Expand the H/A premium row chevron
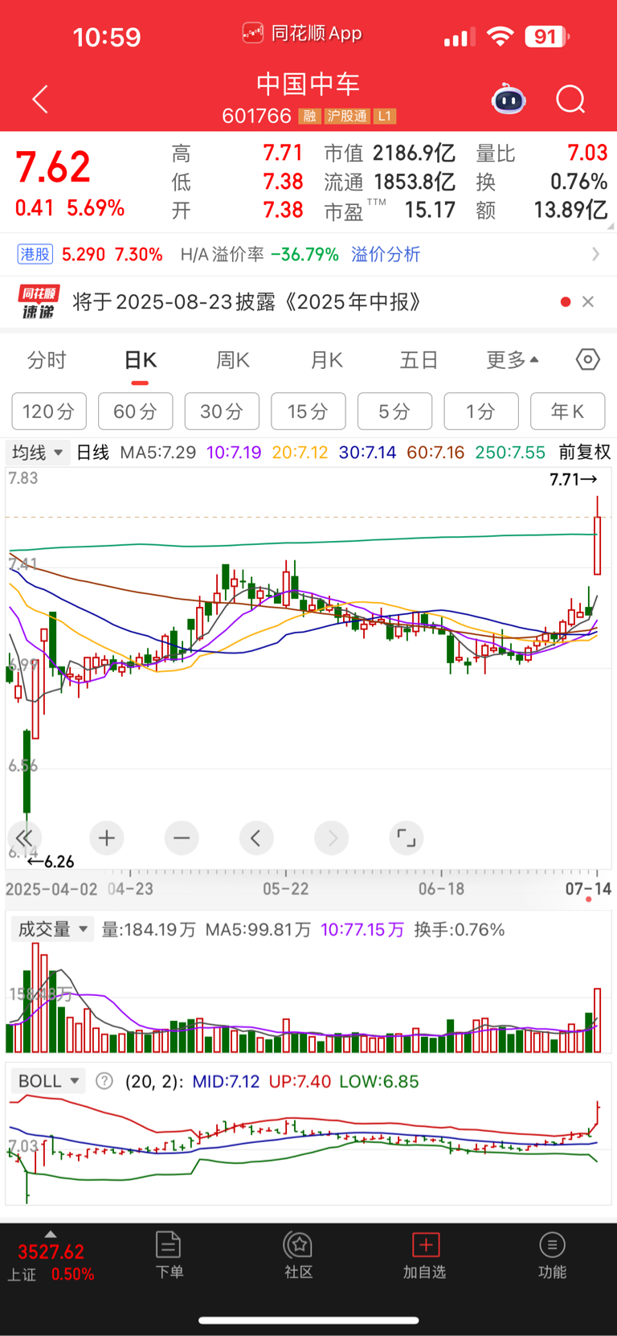The width and height of the screenshot is (617, 1336). (595, 254)
